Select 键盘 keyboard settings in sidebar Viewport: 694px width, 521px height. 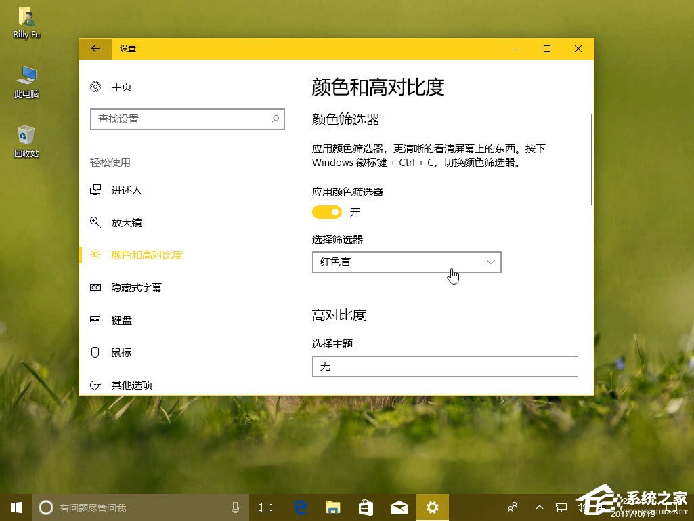pos(122,320)
